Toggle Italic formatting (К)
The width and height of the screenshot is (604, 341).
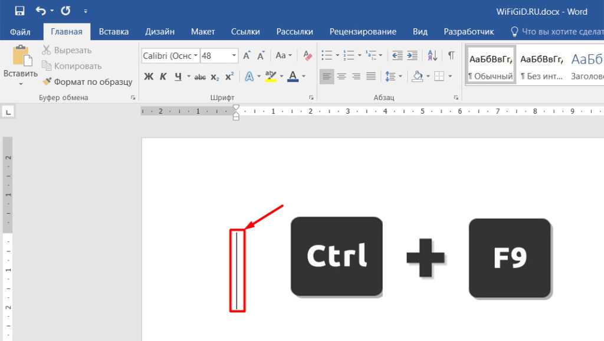coord(163,77)
